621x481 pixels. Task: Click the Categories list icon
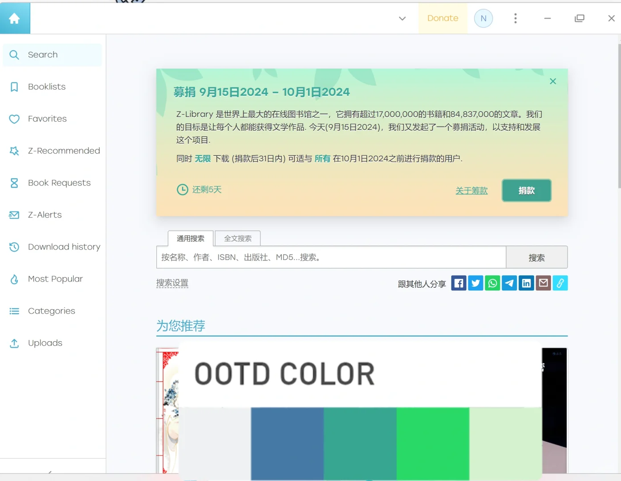tap(14, 311)
